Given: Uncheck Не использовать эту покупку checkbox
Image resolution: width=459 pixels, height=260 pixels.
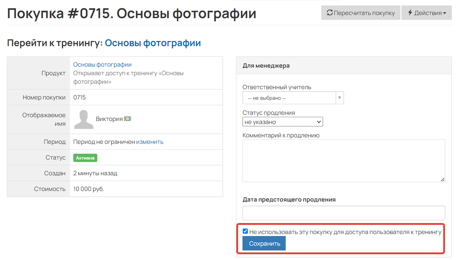Looking at the screenshot, I should 245,231.
